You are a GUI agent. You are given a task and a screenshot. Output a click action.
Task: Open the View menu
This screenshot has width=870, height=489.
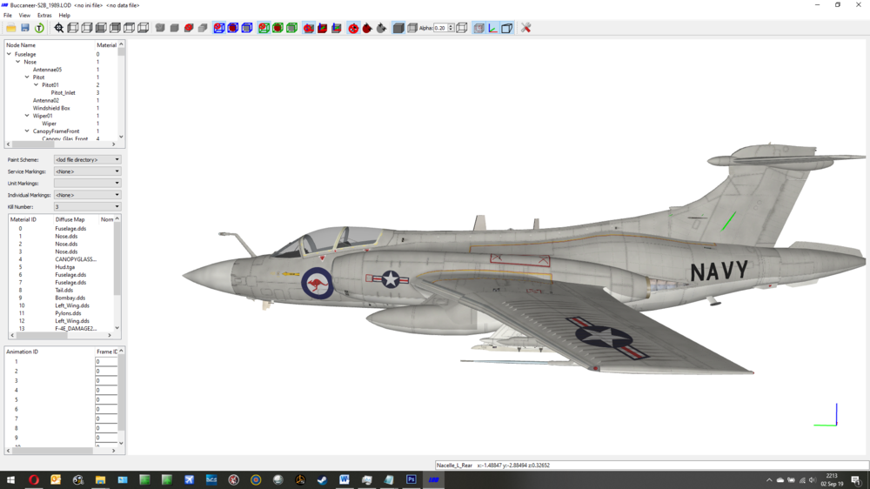pyautogui.click(x=24, y=16)
